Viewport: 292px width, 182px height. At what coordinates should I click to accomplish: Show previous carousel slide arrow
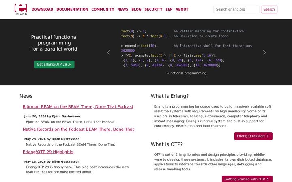point(109,53)
